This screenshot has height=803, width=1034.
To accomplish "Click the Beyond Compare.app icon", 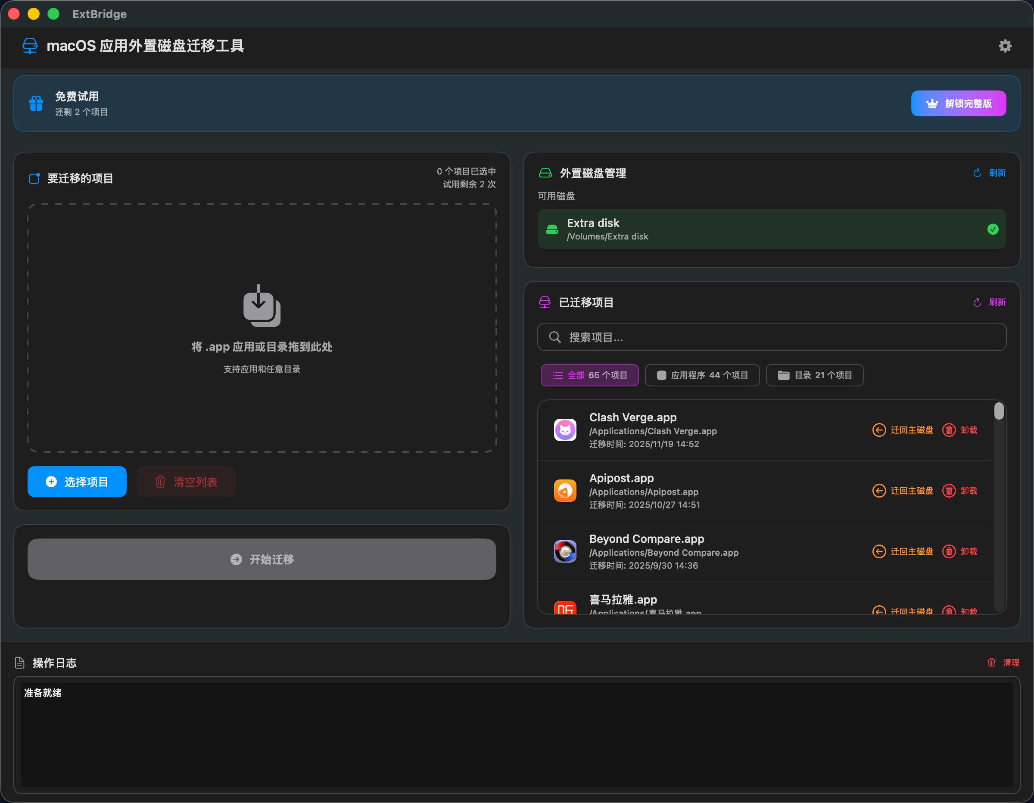I will 564,551.
